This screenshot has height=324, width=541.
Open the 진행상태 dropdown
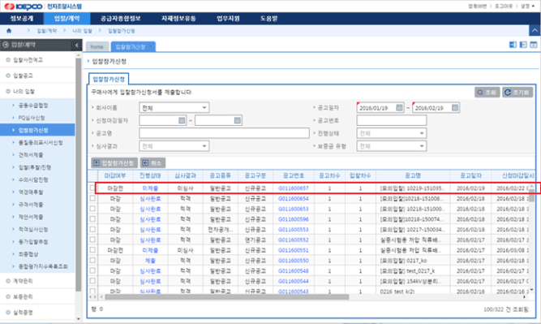[391, 133]
